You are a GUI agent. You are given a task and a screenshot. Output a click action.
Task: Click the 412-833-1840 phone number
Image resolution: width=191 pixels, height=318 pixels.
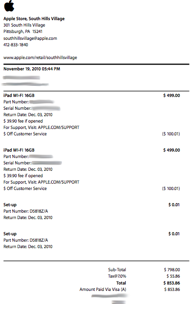pyautogui.click(x=16, y=45)
